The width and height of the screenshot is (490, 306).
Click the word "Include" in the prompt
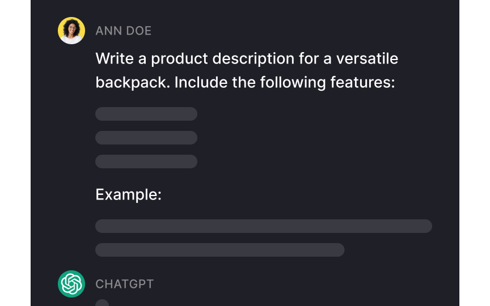[x=201, y=82]
